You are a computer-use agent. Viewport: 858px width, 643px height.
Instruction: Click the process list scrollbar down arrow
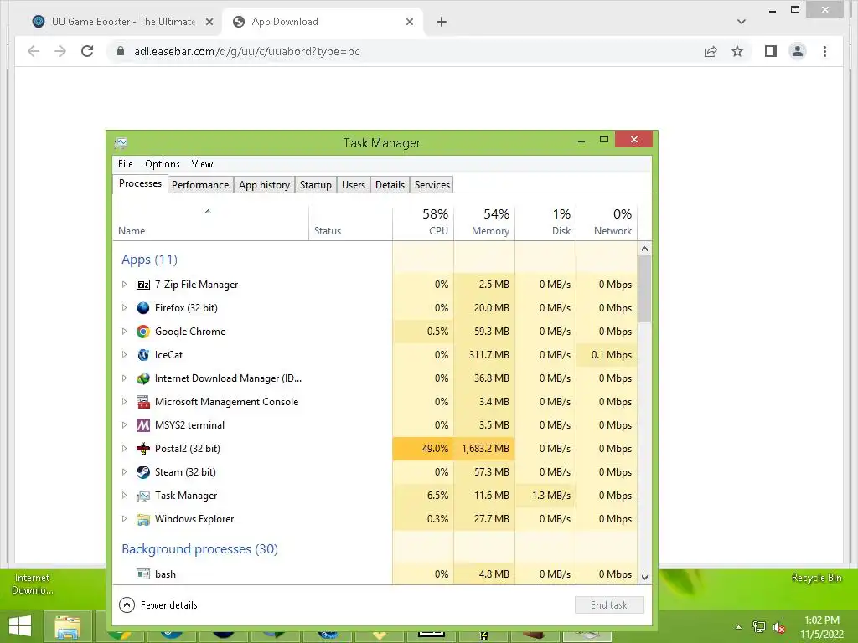click(644, 578)
